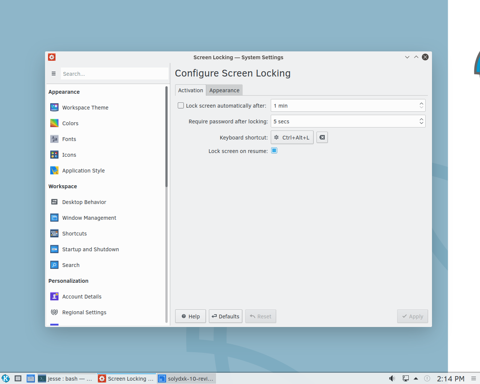
Task: Open the panel settings menu icon at the taskbar end
Action: pos(474,378)
